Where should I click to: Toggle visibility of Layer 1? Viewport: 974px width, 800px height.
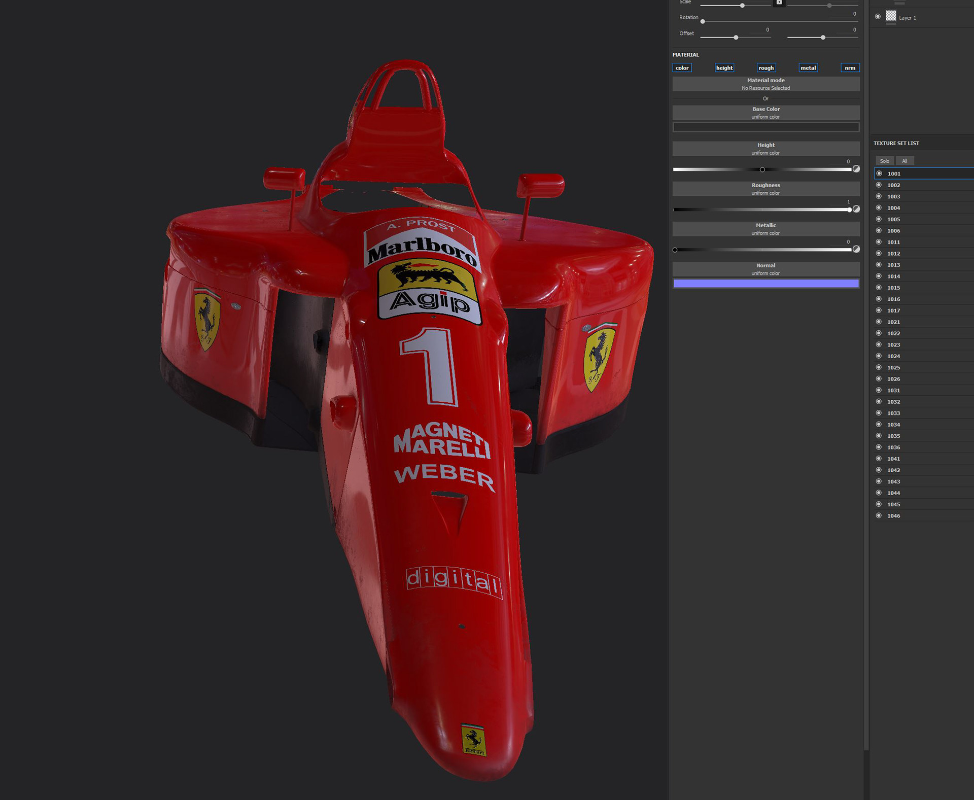[x=878, y=17]
